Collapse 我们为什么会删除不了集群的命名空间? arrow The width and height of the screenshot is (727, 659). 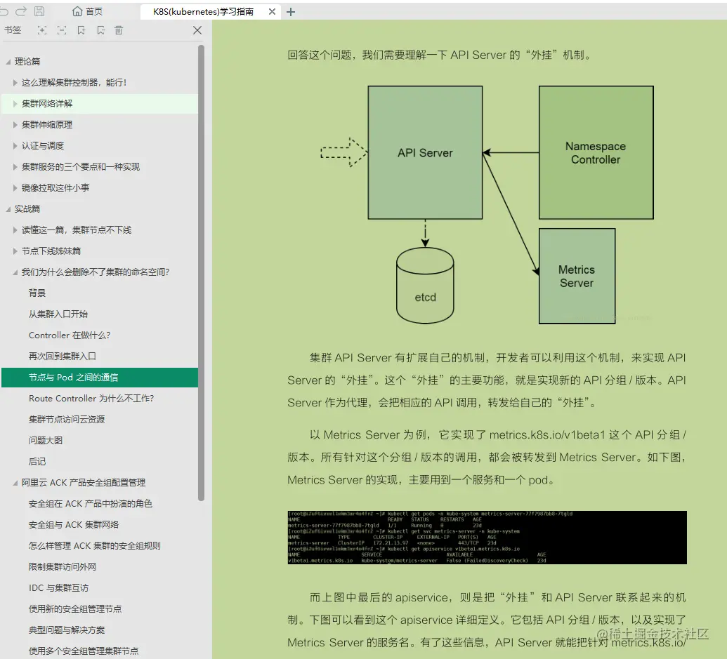click(15, 272)
